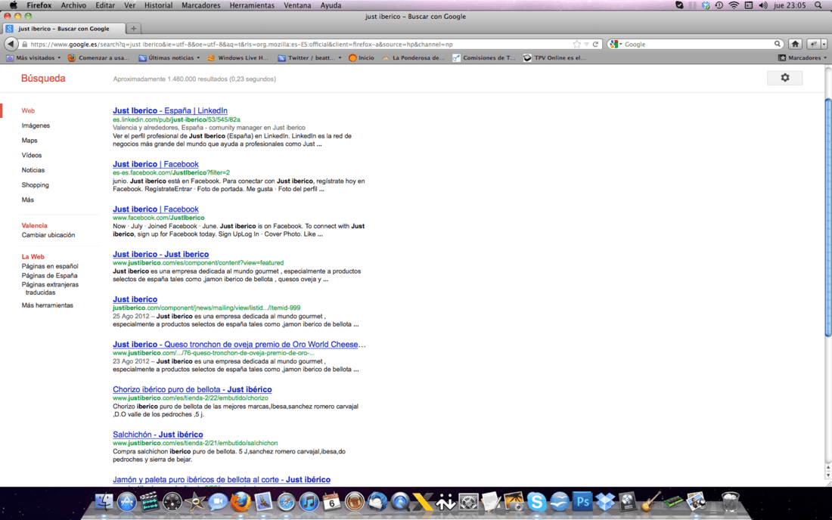Toggle bookmark star in the address bar
832x520 pixels.
click(x=577, y=45)
